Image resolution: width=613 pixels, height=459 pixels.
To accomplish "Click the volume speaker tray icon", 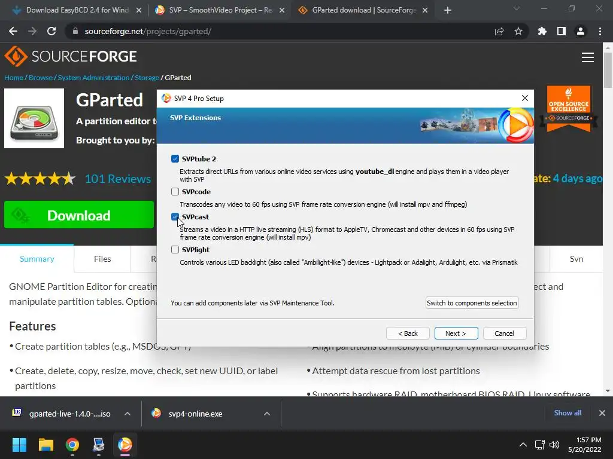I will tap(554, 445).
